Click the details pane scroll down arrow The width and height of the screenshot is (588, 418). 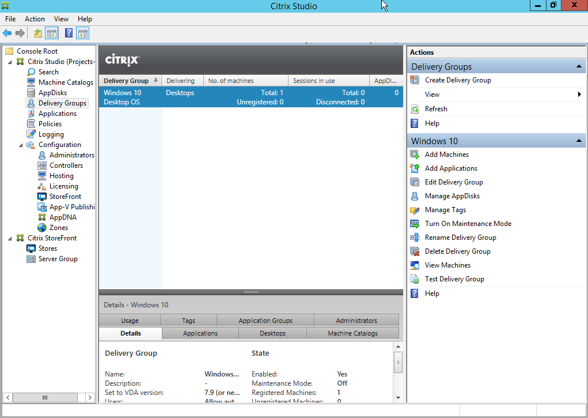tap(399, 398)
